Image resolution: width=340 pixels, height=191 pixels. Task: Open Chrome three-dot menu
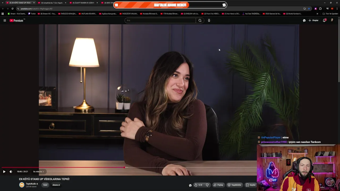pyautogui.click(x=337, y=8)
